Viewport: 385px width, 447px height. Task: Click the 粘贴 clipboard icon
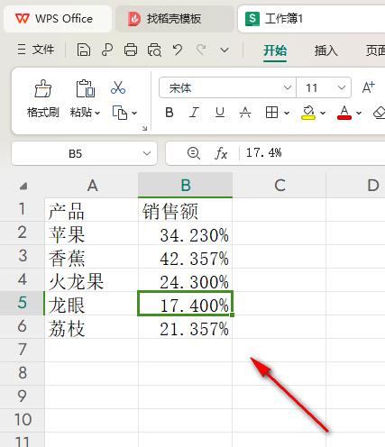(x=85, y=88)
